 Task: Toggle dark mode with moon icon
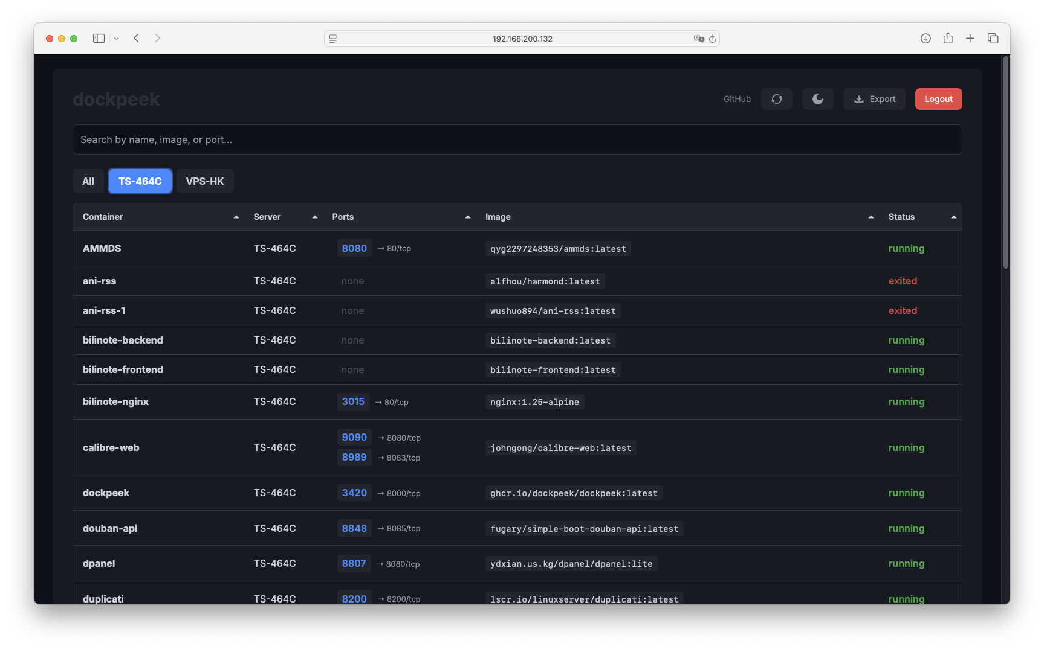(817, 99)
